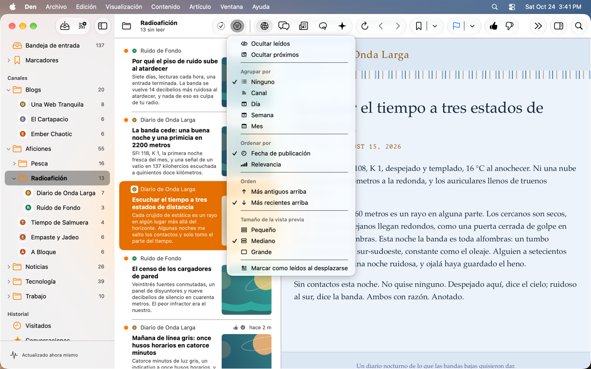Image resolution: width=591 pixels, height=369 pixels.
Task: Group articles by Semana
Action: (x=291, y=115)
